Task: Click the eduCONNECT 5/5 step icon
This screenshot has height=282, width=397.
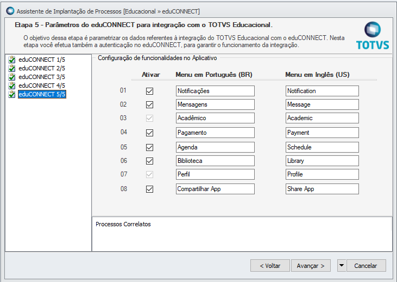Action: pyautogui.click(x=12, y=94)
